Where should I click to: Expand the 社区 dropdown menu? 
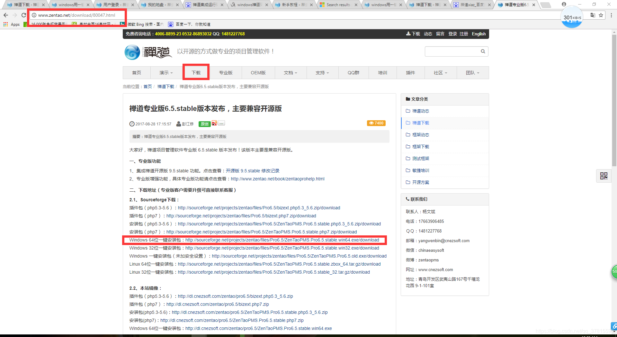pos(440,73)
